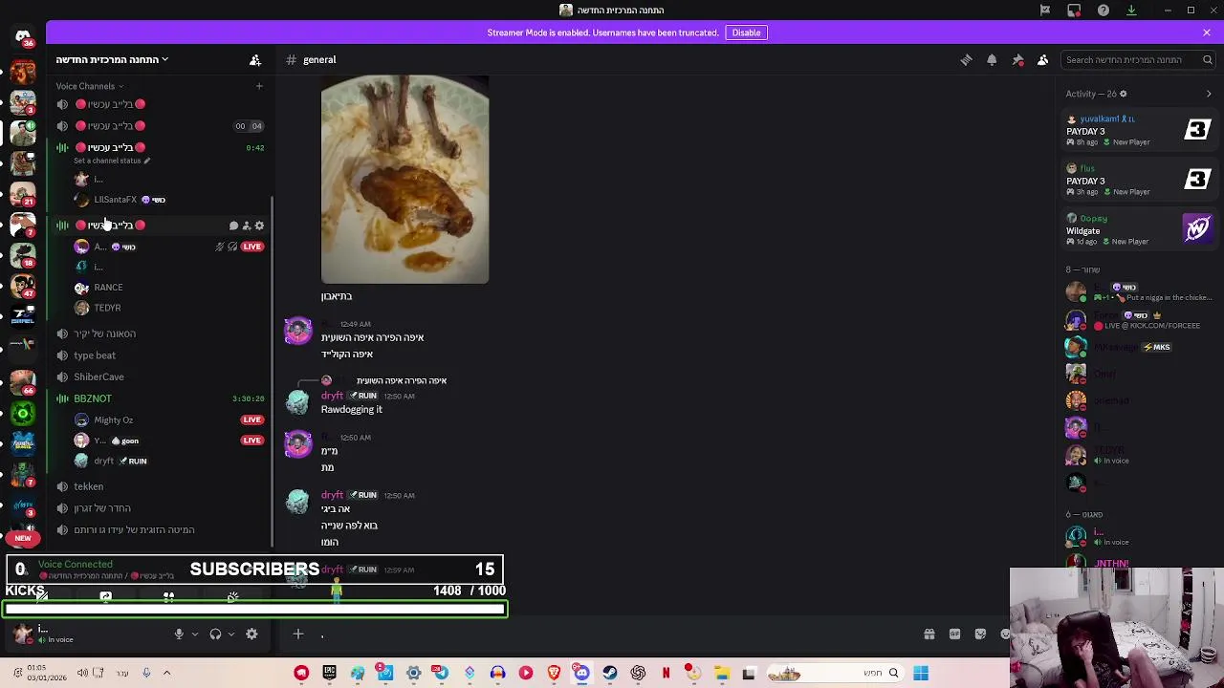Click user RANCE in voice channel
Screen dimensions: 1224x688
tap(108, 288)
